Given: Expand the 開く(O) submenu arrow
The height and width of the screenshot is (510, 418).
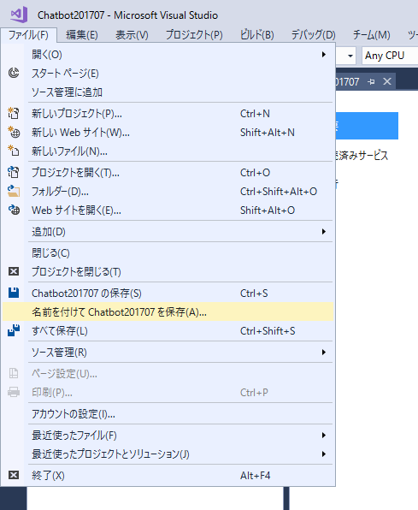Looking at the screenshot, I should point(323,54).
